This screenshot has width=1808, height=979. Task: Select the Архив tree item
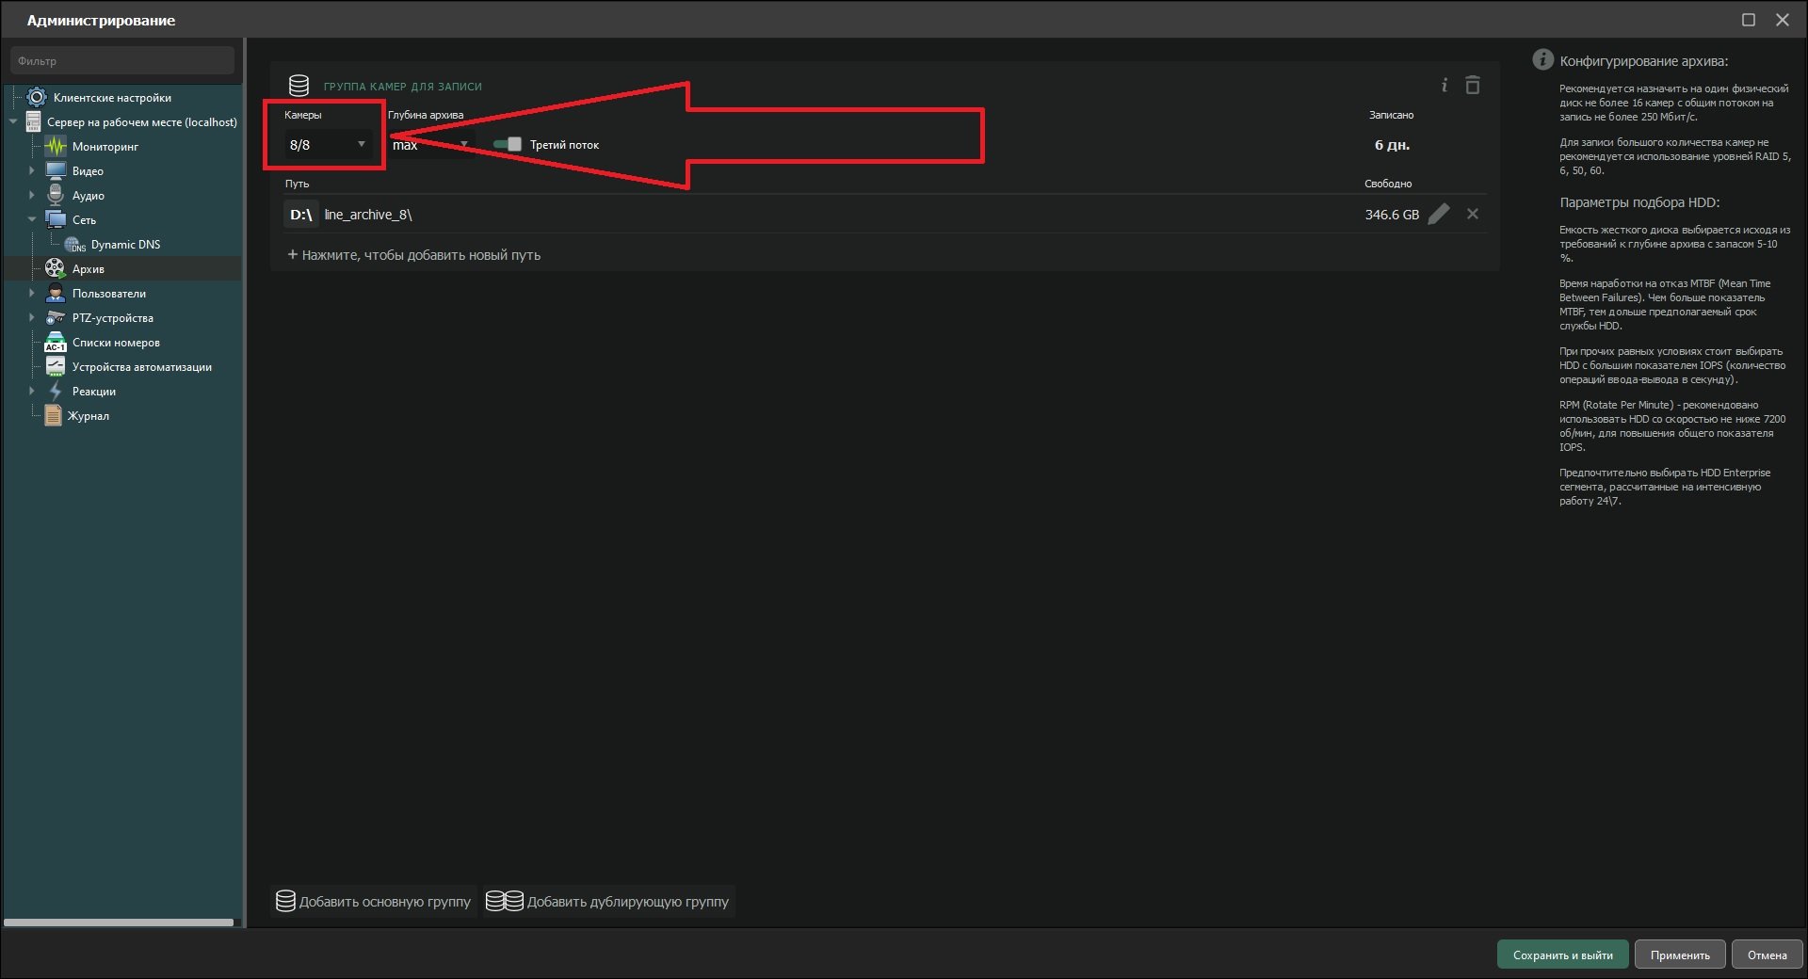[88, 269]
